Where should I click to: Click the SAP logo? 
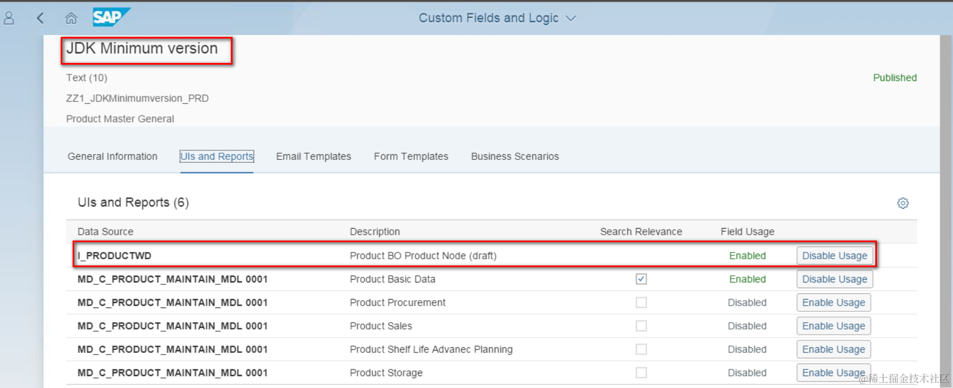(x=111, y=17)
